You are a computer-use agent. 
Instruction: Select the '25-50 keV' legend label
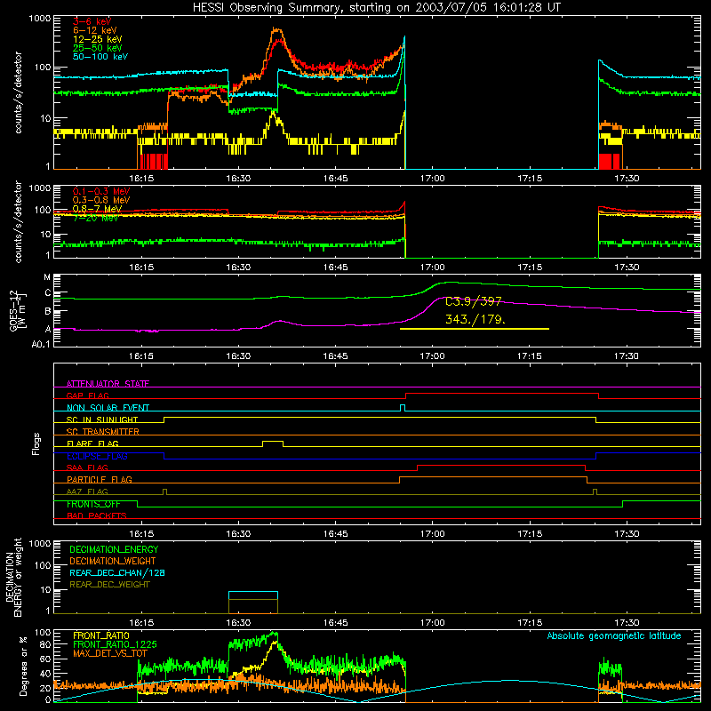point(98,48)
